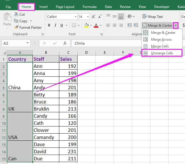Align text right
The width and height of the screenshot is (185, 164).
point(121,25)
